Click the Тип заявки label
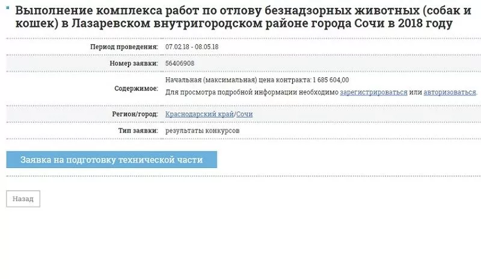The height and width of the screenshot is (279, 481). [139, 130]
